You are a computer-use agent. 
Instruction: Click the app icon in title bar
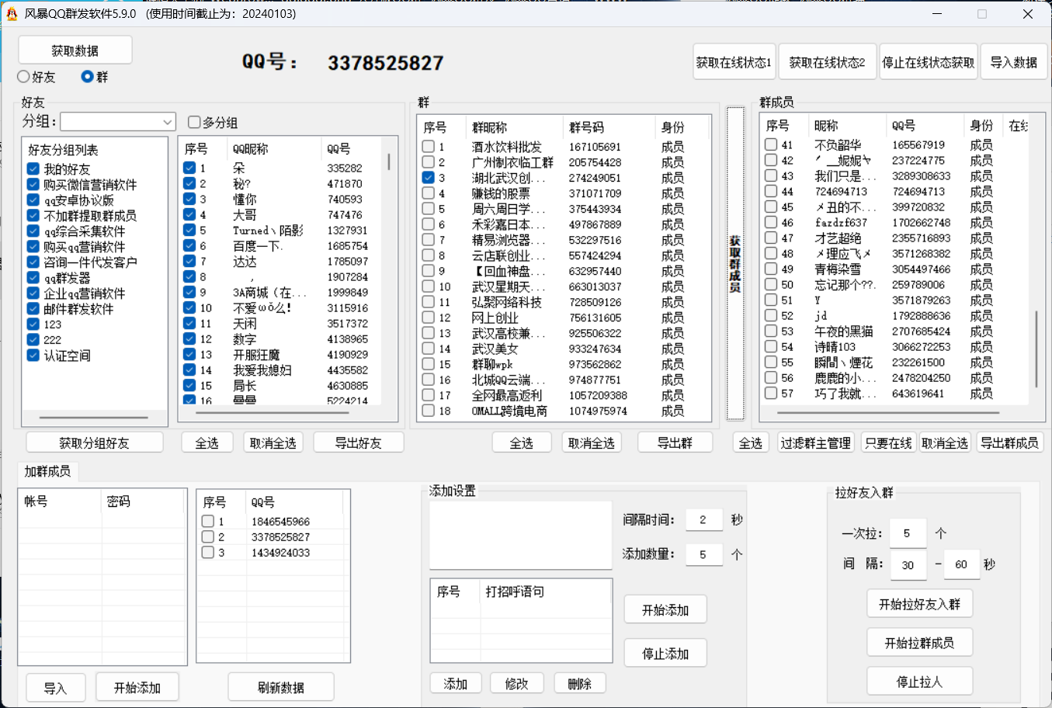[x=12, y=14]
